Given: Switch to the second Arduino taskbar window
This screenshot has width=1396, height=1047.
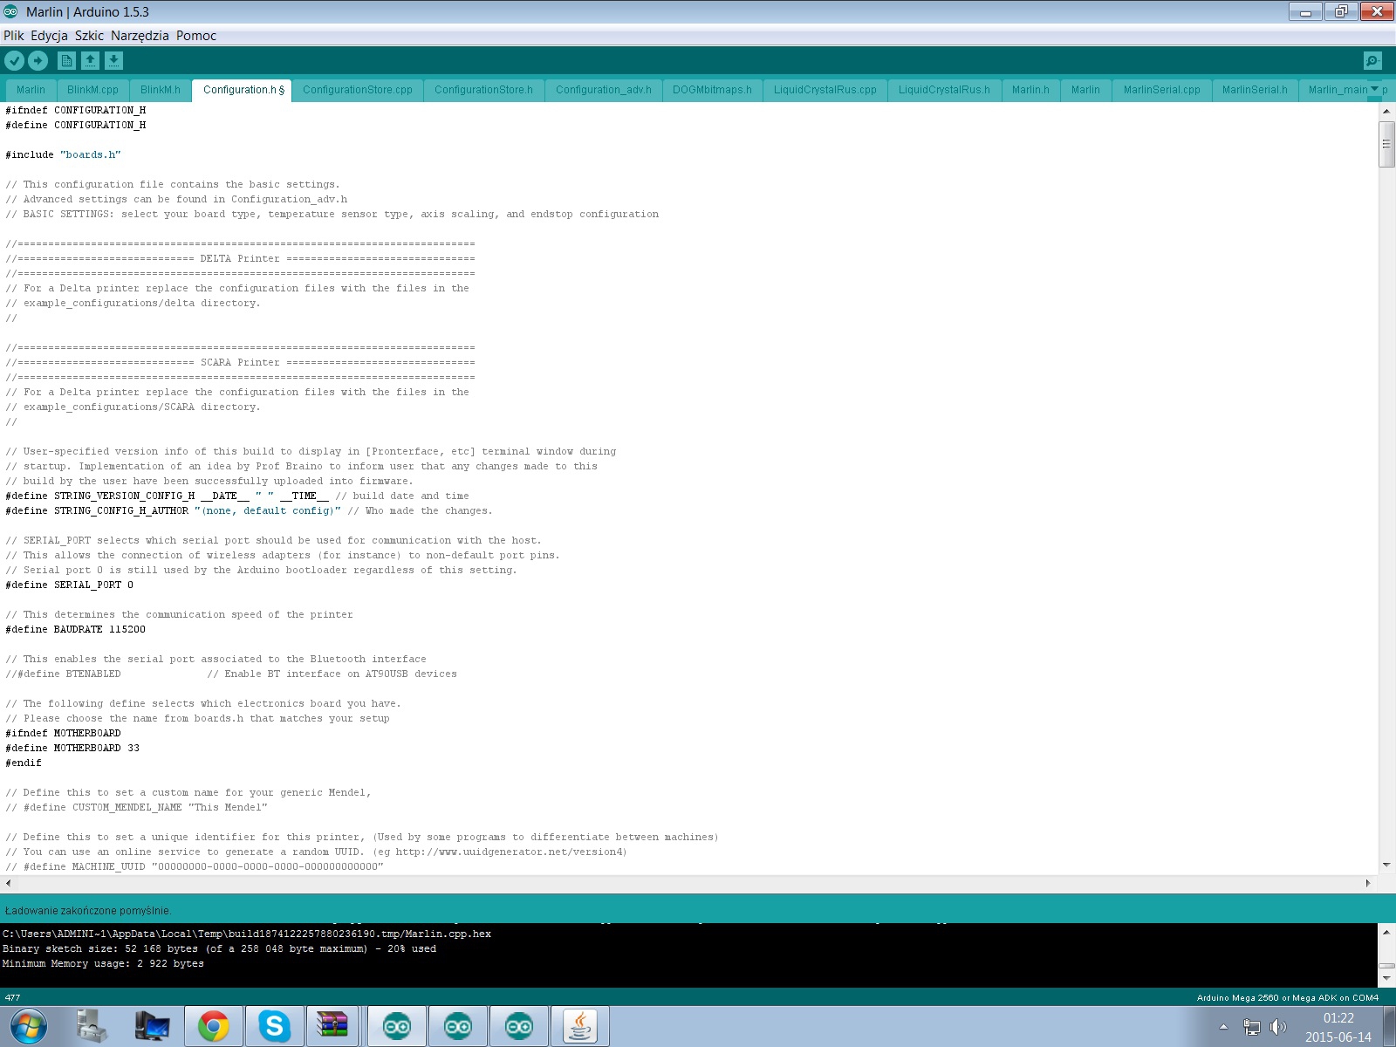Looking at the screenshot, I should coord(458,1026).
